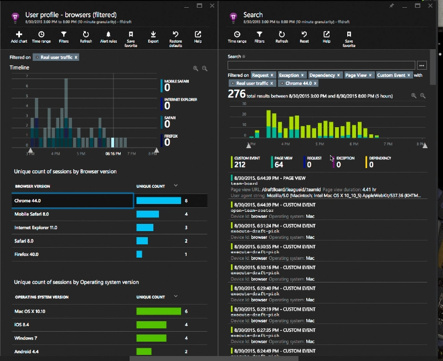The image size is (443, 361).
Task: Refresh the Search blade
Action: pyautogui.click(x=282, y=37)
